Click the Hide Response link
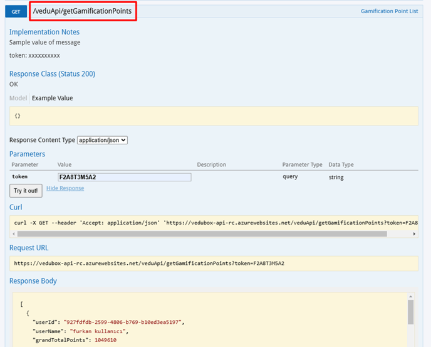This screenshot has height=347, width=431. pos(65,188)
